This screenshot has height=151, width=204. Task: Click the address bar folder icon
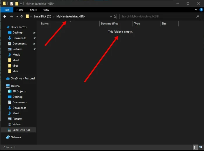(27, 17)
